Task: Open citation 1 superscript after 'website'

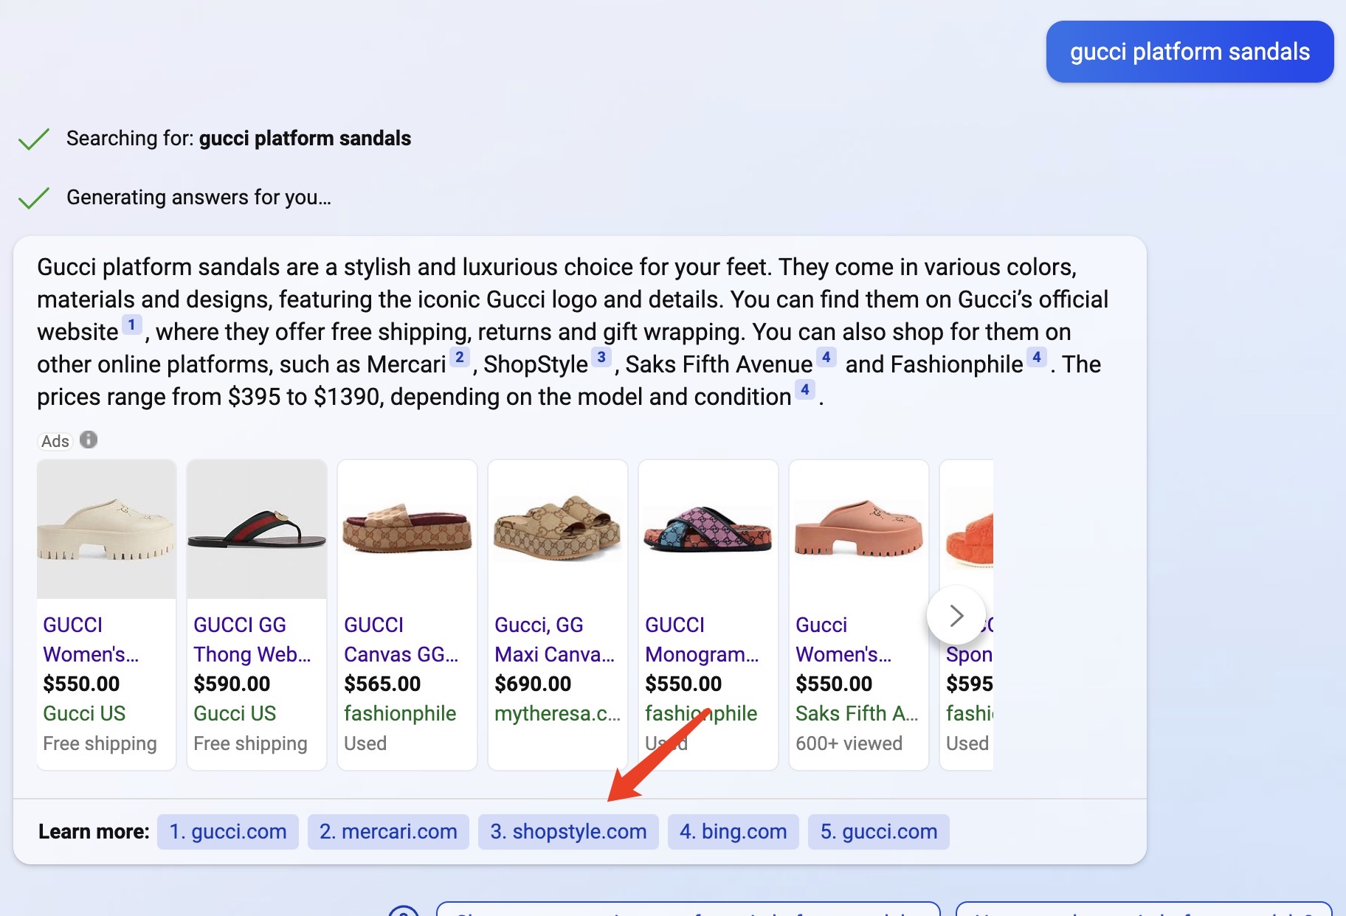Action: (131, 325)
